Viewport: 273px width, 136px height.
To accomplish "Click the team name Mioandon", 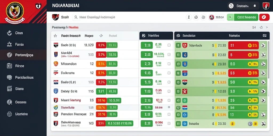I will tap(69, 64).
